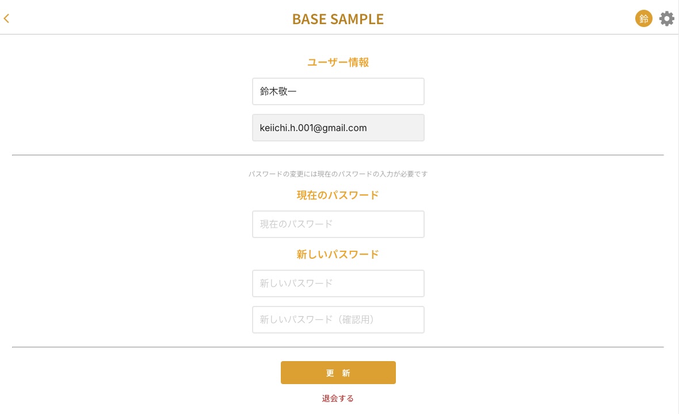Focus the 新しいパスワード(確認用) confirmation field
679x414 pixels.
point(338,320)
